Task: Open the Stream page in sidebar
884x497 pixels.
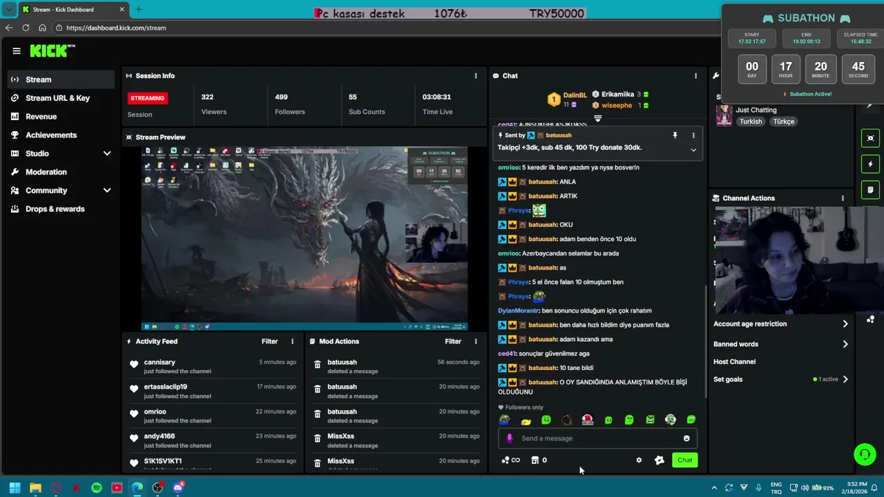Action: (61, 79)
